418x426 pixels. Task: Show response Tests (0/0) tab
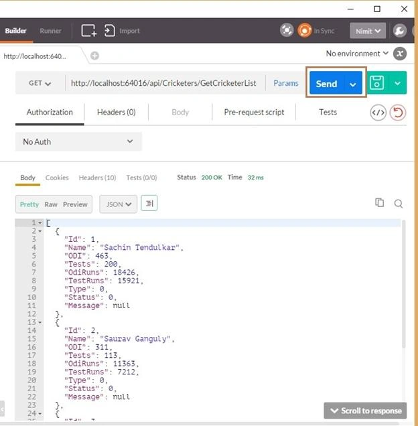tap(141, 177)
